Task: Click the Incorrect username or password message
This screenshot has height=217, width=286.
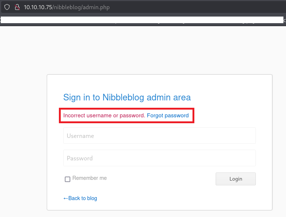Action: 104,115
